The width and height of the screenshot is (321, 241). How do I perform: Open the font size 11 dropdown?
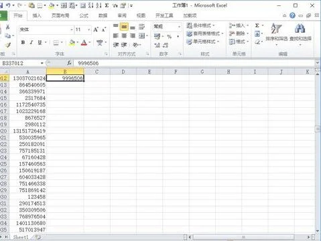click(x=88, y=29)
